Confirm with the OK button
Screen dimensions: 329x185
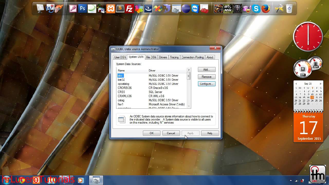tap(152, 133)
